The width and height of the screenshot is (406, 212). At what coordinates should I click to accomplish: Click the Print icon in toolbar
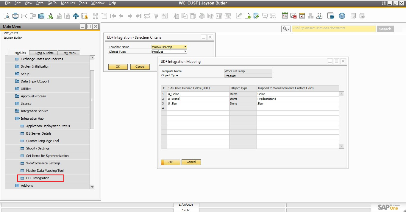click(x=15, y=16)
